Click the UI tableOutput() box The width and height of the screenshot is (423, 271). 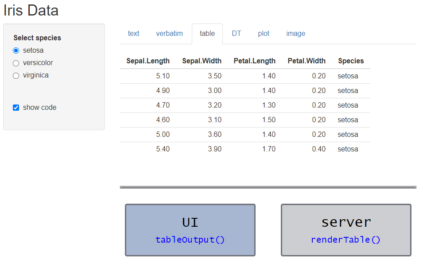click(x=190, y=230)
